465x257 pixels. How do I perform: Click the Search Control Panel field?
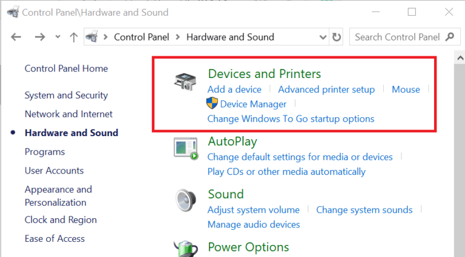(397, 37)
